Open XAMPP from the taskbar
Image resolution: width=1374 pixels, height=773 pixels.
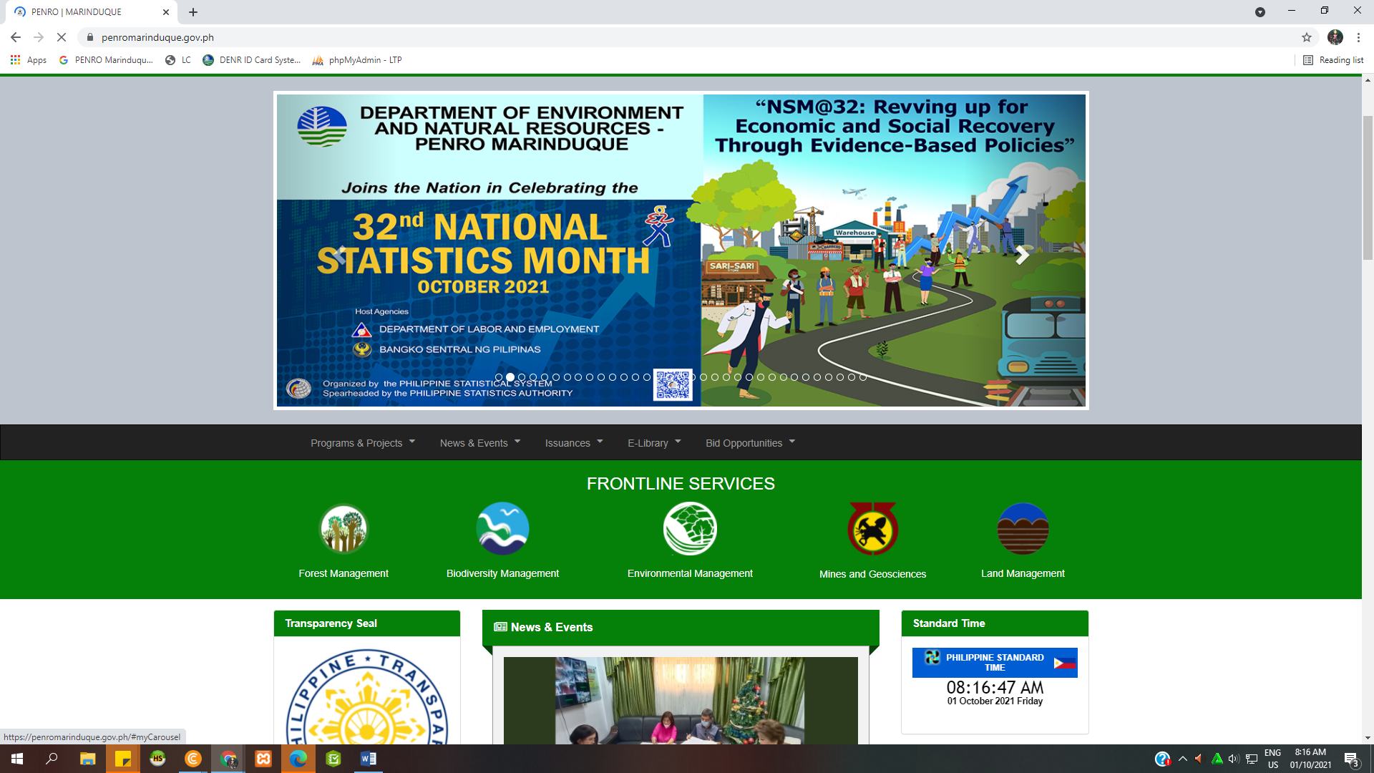[263, 759]
